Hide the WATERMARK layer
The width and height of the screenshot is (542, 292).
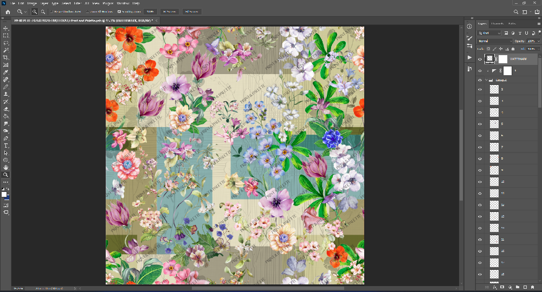(480, 59)
